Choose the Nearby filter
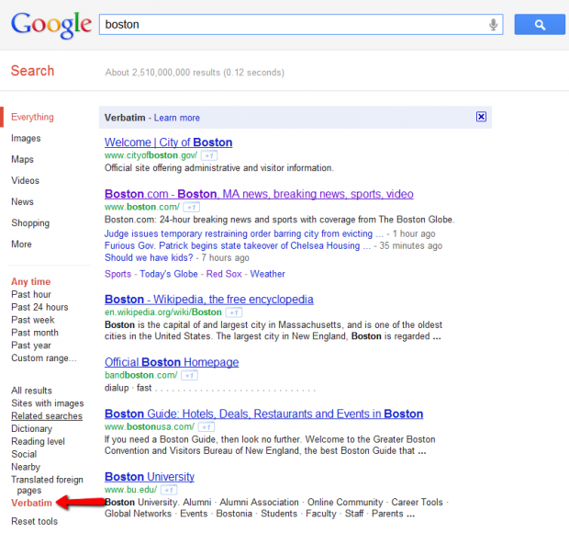The height and width of the screenshot is (533, 569). tap(26, 467)
